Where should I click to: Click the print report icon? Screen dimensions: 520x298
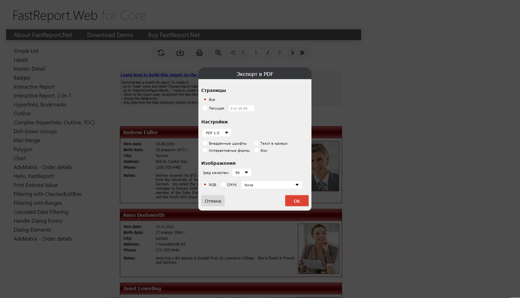point(199,53)
